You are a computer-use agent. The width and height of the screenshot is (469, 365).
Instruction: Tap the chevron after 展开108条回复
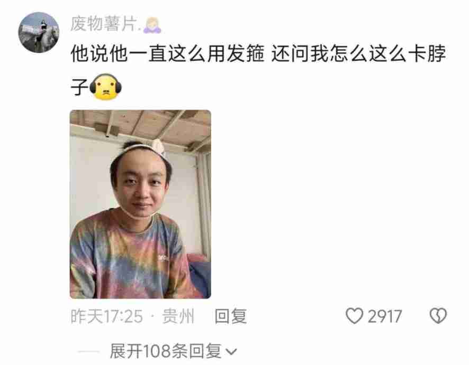[x=231, y=352]
